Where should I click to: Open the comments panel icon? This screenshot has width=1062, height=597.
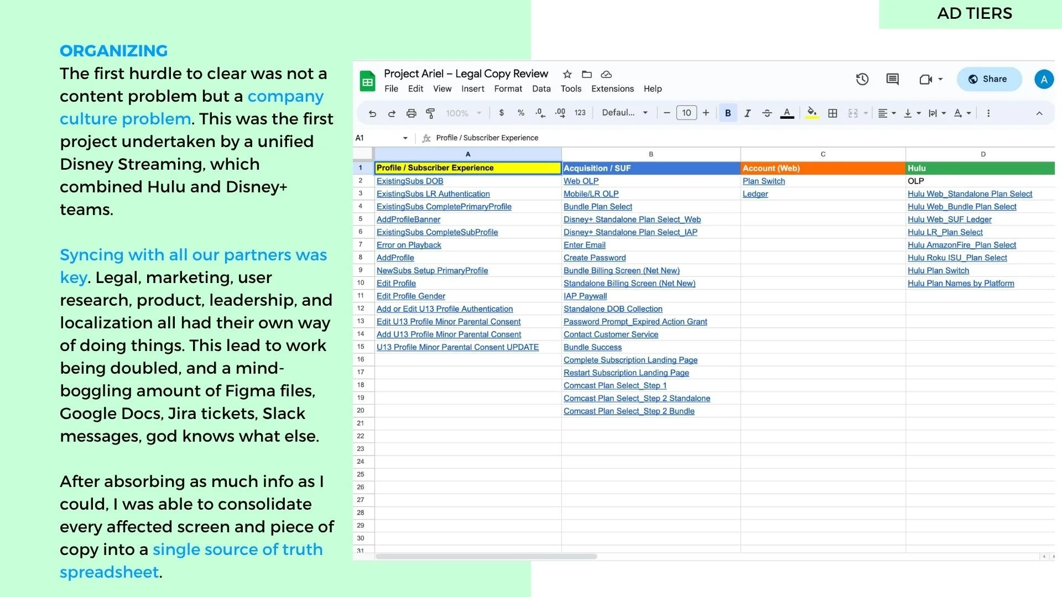(892, 79)
